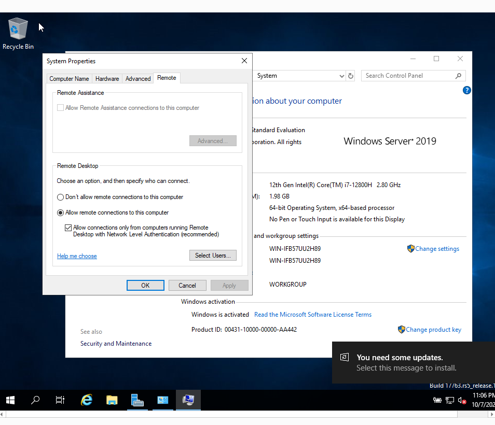
Task: Select the Remote tab
Action: pos(167,78)
